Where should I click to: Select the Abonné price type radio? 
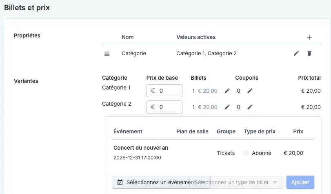[x=246, y=153]
